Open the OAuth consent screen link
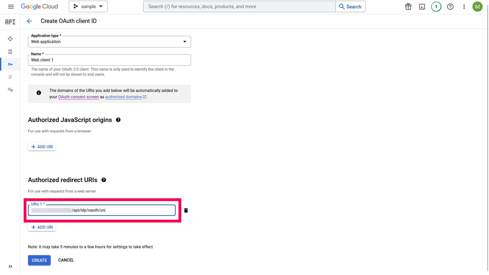The height and width of the screenshot is (275, 489). point(78,97)
